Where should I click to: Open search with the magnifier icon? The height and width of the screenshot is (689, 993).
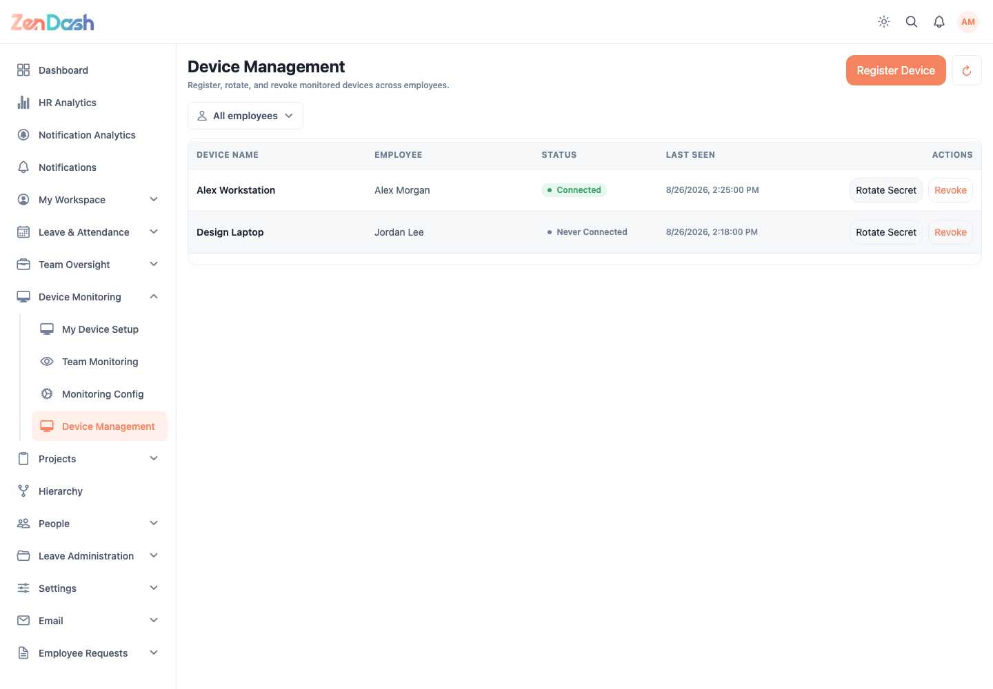pyautogui.click(x=912, y=22)
